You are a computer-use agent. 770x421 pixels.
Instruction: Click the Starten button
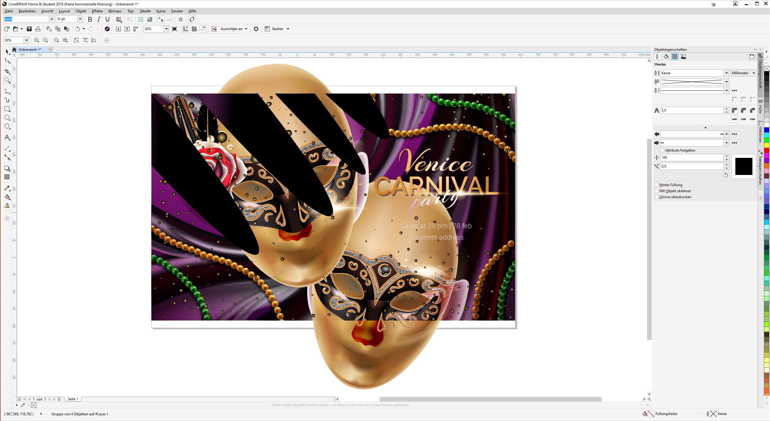click(274, 29)
